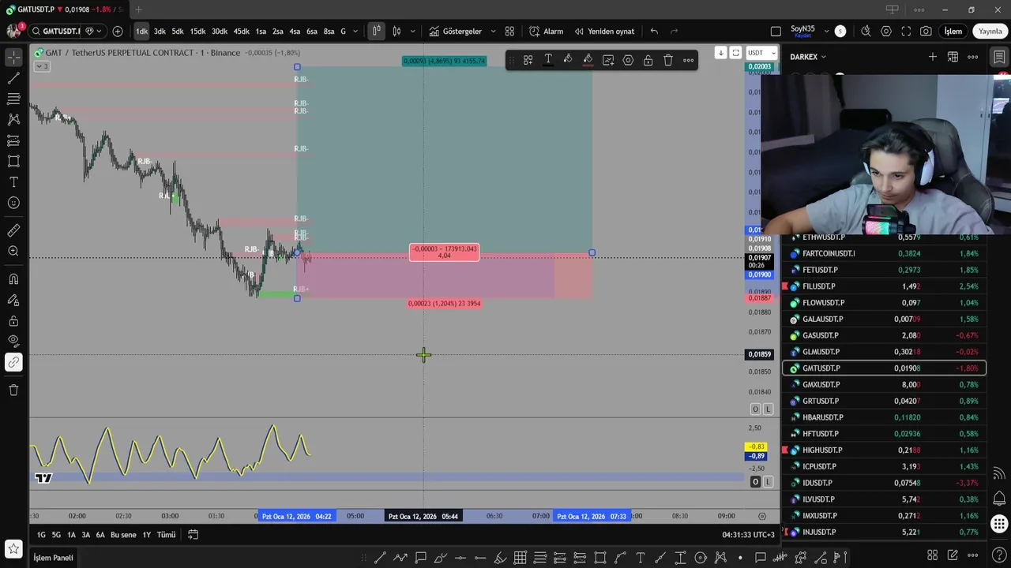This screenshot has width=1011, height=568.
Task: Switch to the 1sa timeframe
Action: point(261,32)
